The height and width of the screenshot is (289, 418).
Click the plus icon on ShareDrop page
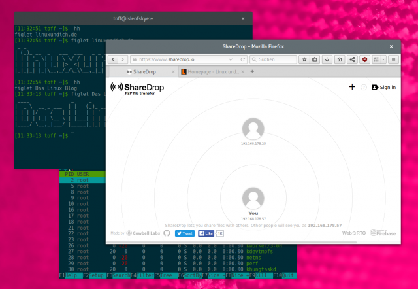[x=352, y=87]
